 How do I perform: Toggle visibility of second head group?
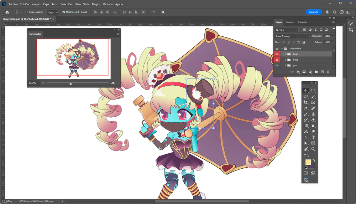(277, 60)
